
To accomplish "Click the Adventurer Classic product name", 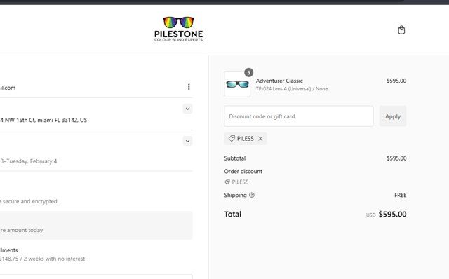I will pyautogui.click(x=279, y=81).
